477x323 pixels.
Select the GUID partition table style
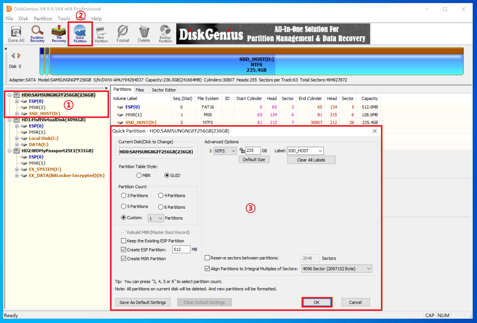[x=167, y=175]
